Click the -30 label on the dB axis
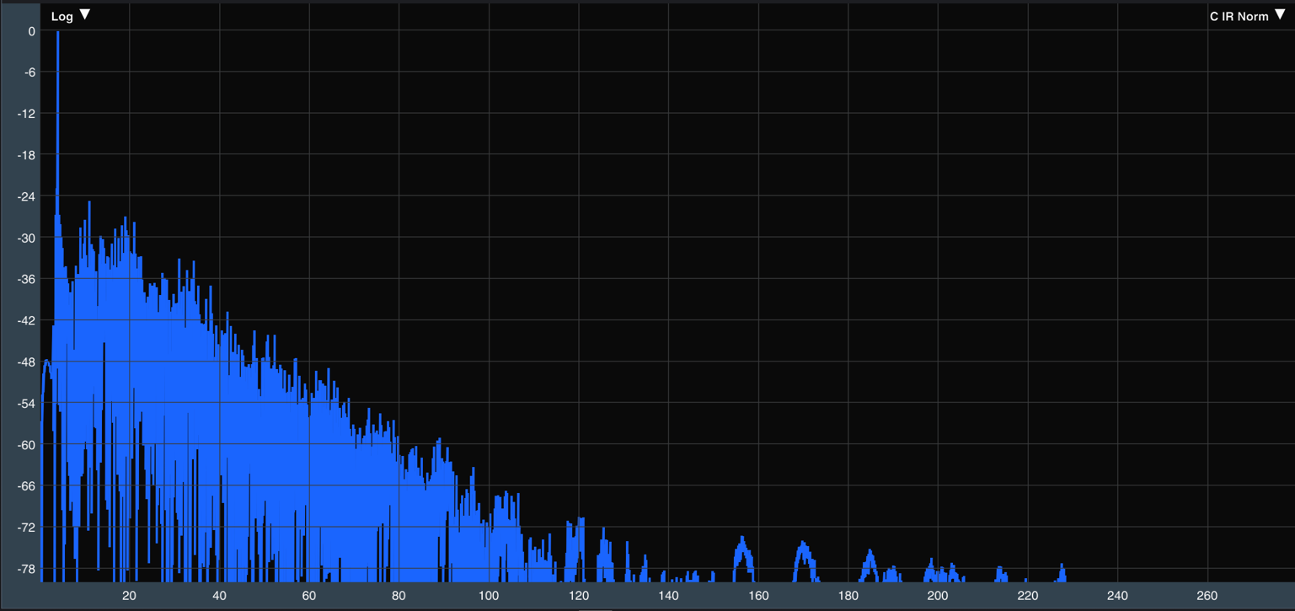Screen dimensions: 1295x611 (28, 238)
